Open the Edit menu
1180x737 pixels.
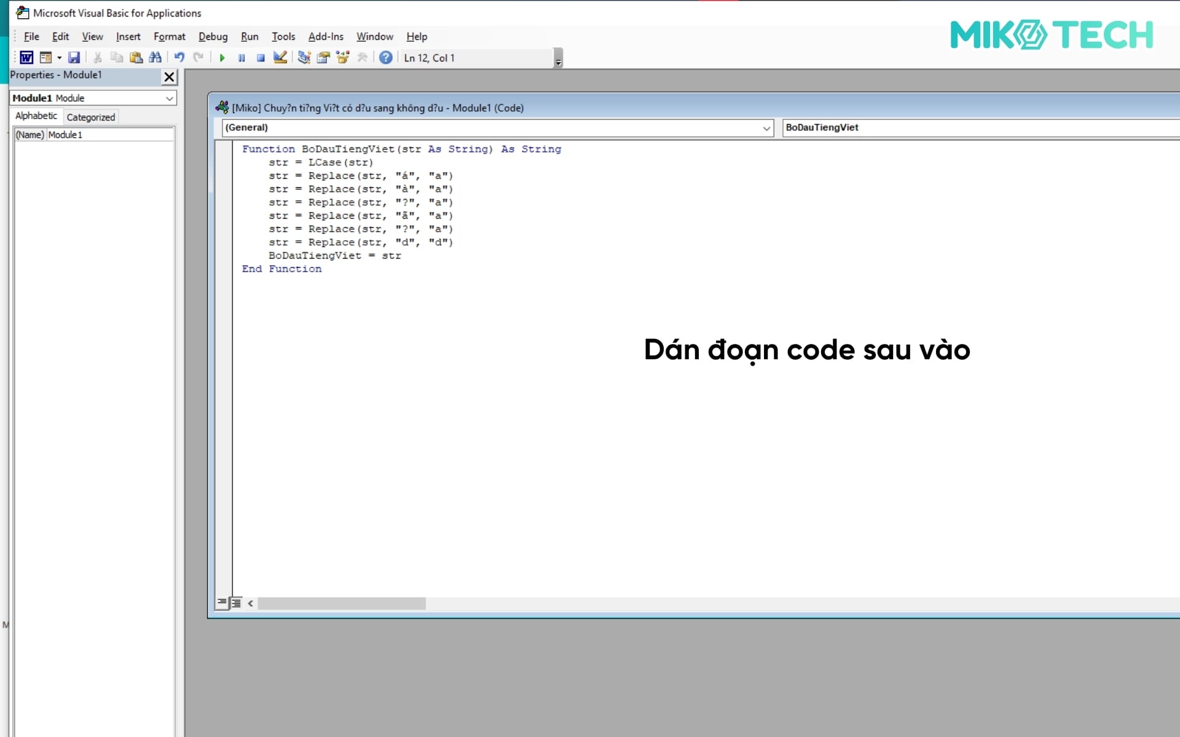click(x=60, y=37)
